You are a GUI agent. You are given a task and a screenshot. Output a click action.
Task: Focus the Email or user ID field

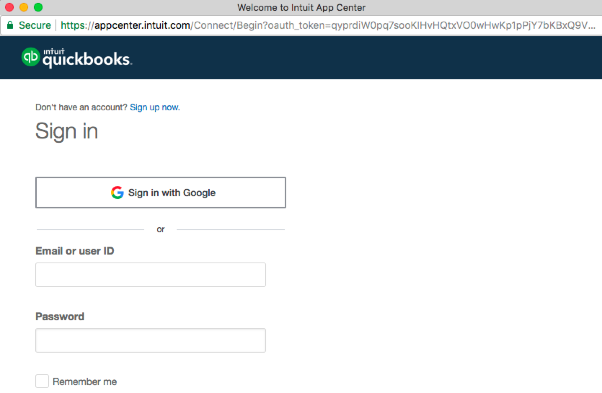151,275
